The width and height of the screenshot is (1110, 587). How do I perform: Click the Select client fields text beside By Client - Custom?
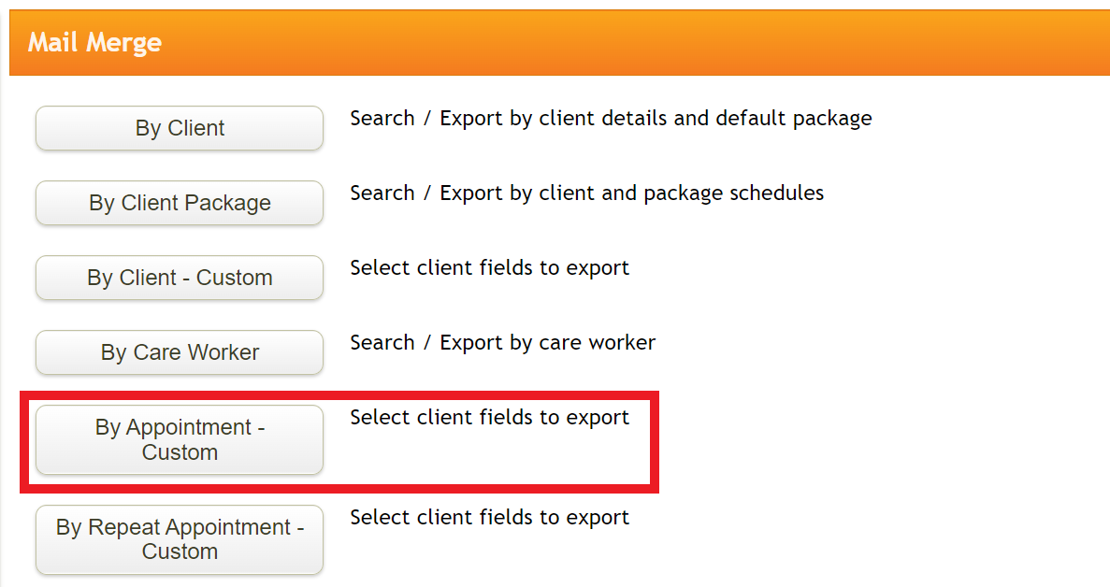(x=489, y=267)
